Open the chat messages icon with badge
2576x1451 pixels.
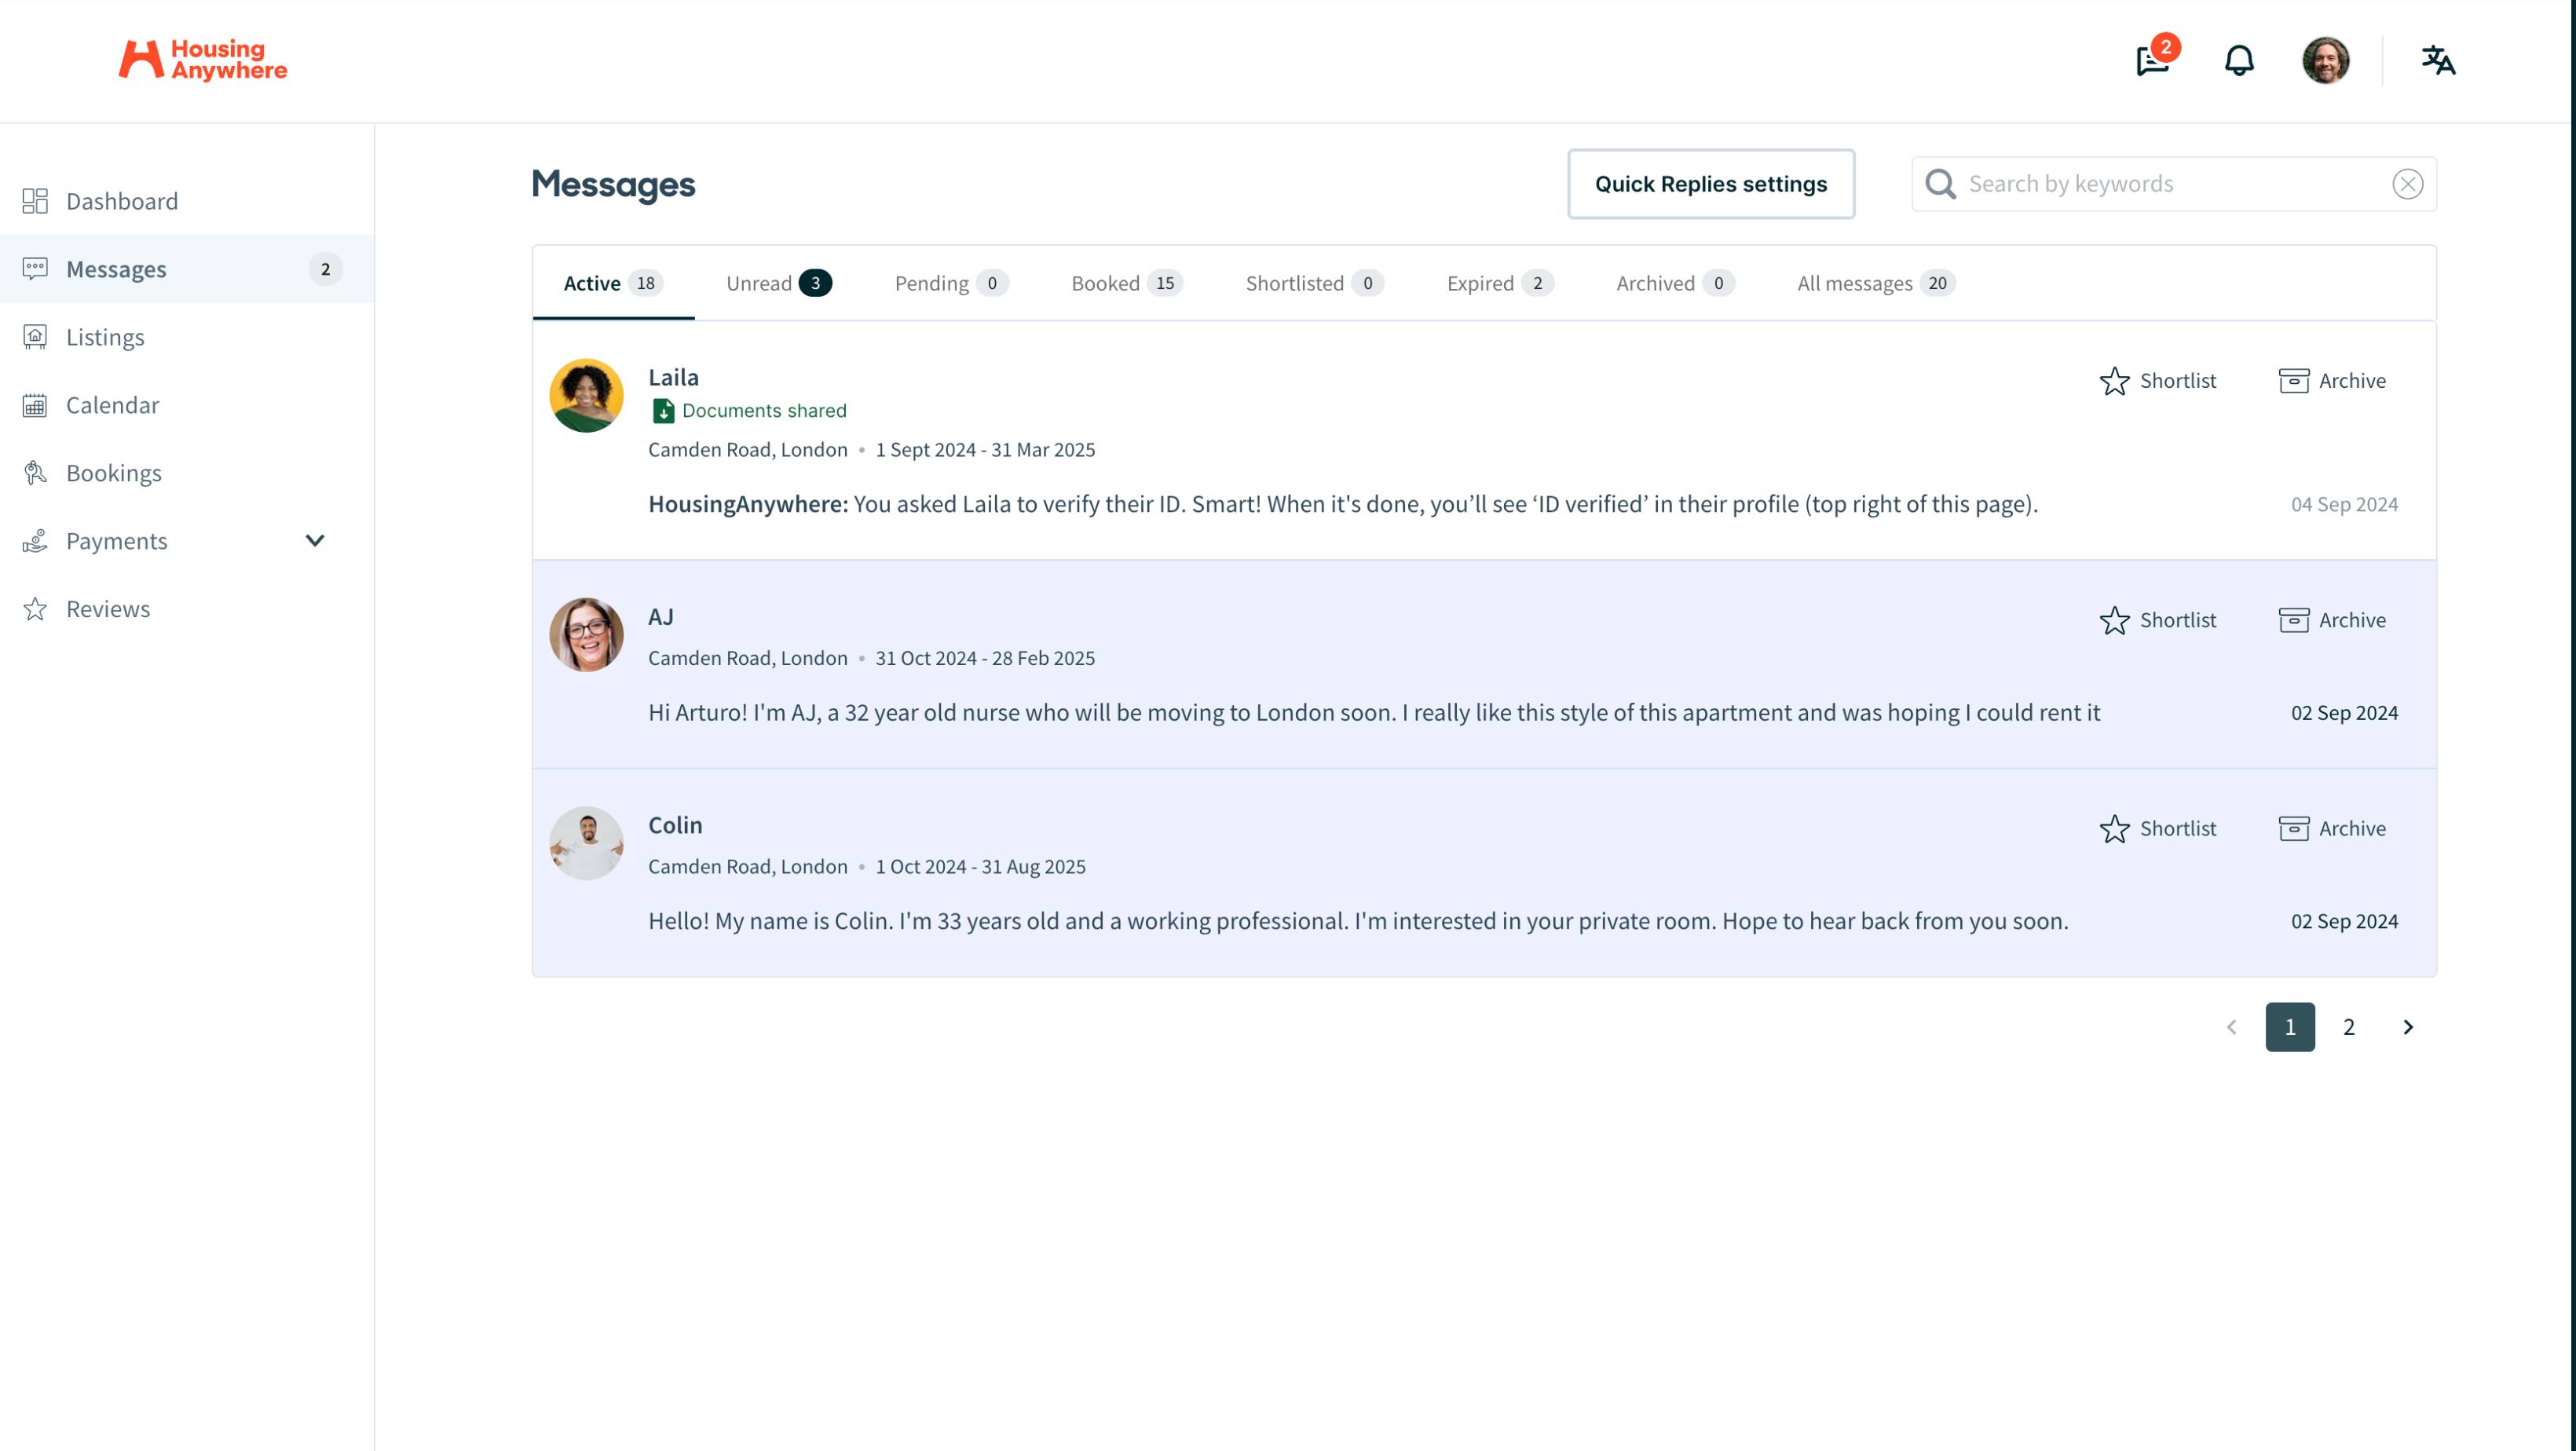(x=2152, y=61)
